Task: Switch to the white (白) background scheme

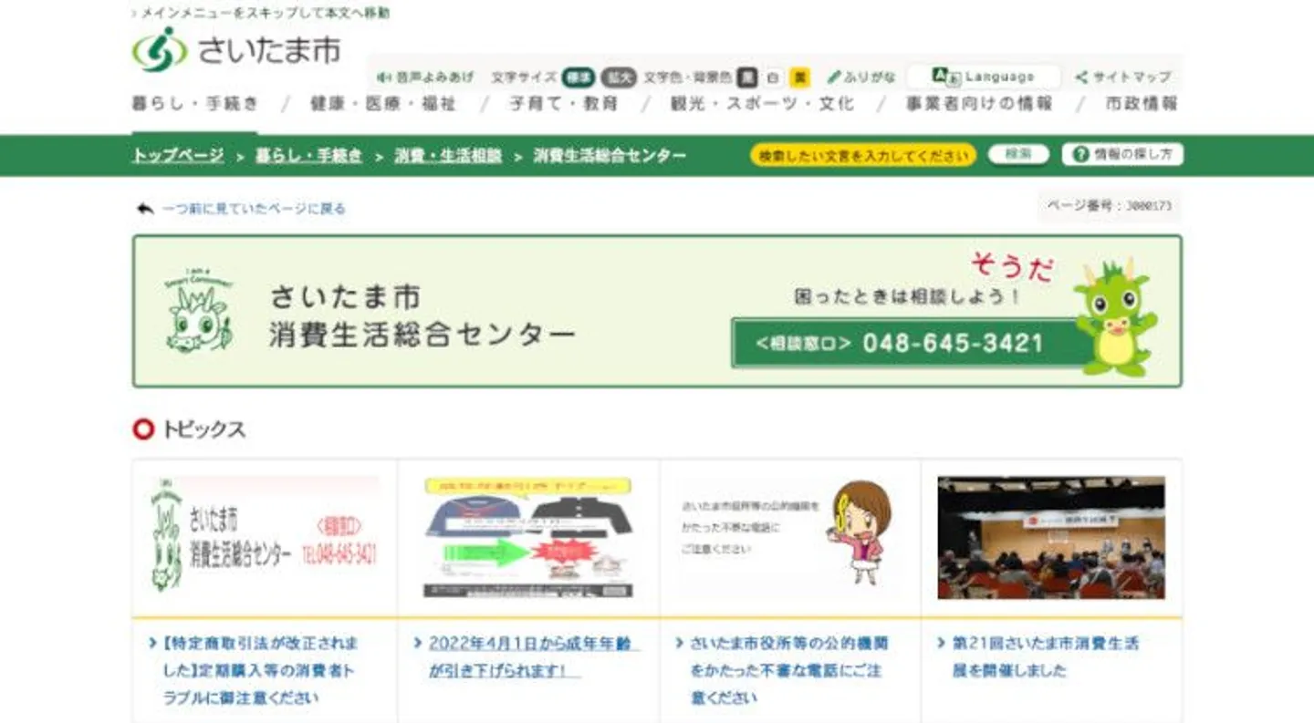Action: (x=773, y=77)
